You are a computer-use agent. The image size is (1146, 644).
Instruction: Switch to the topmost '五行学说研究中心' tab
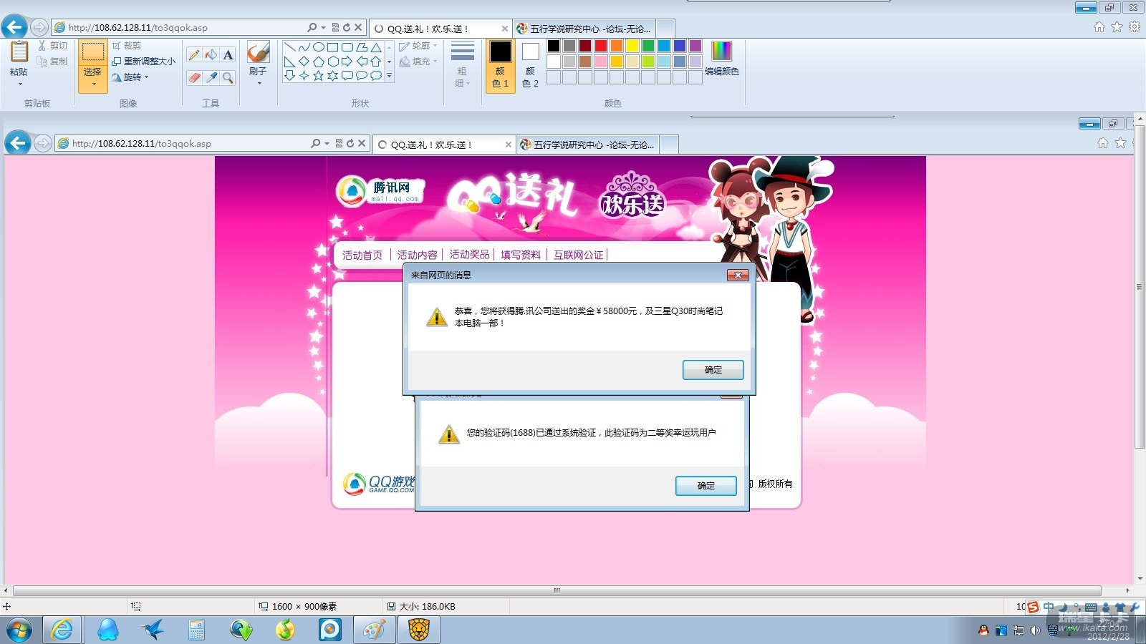(584, 29)
